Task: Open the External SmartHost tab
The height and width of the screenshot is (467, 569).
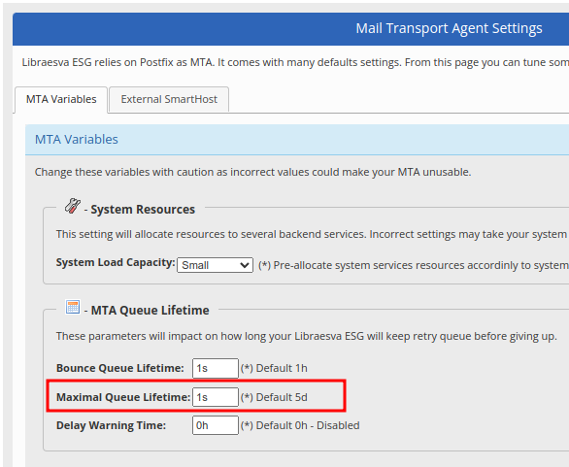Action: [x=169, y=99]
